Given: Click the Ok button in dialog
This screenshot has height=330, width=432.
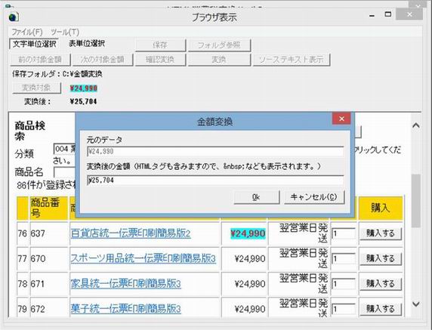Looking at the screenshot, I should click(257, 197).
